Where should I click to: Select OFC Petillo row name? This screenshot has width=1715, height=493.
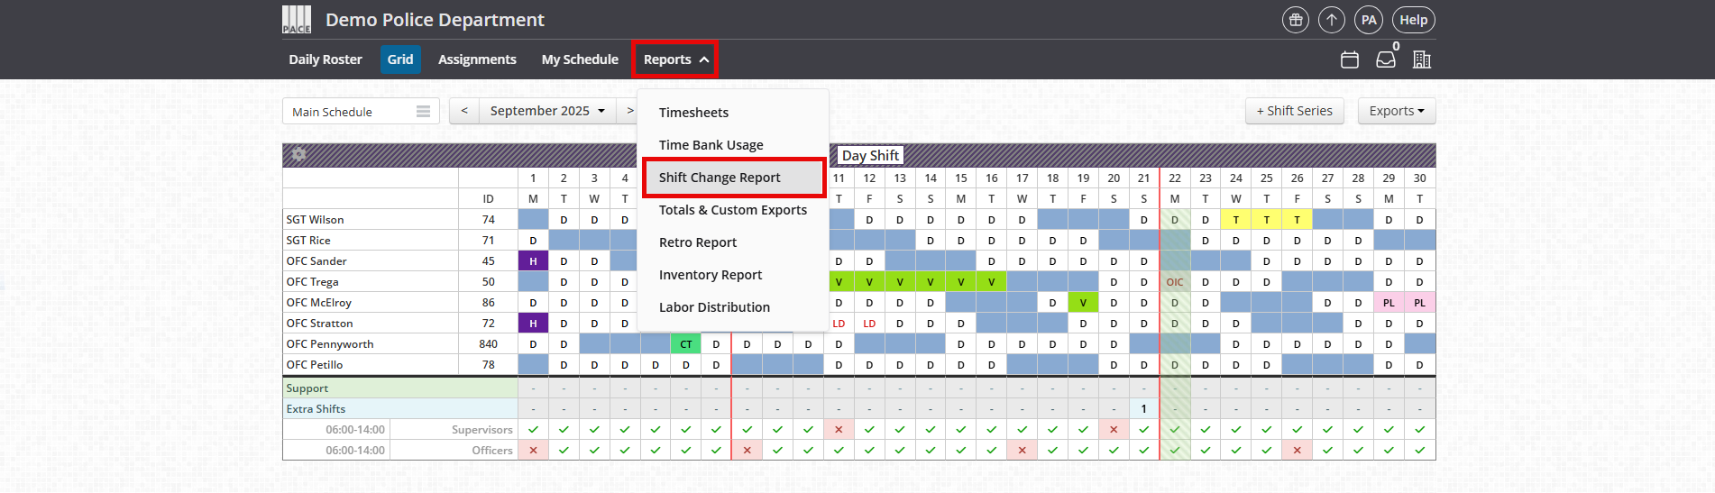pyautogui.click(x=314, y=365)
